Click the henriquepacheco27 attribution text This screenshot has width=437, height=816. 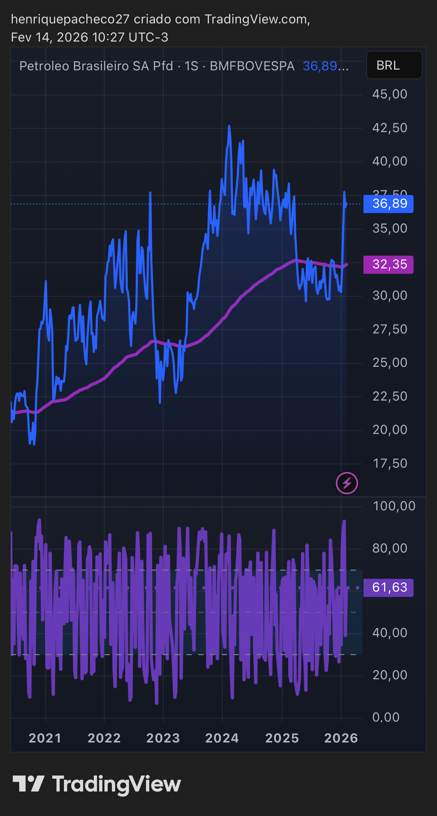(70, 19)
